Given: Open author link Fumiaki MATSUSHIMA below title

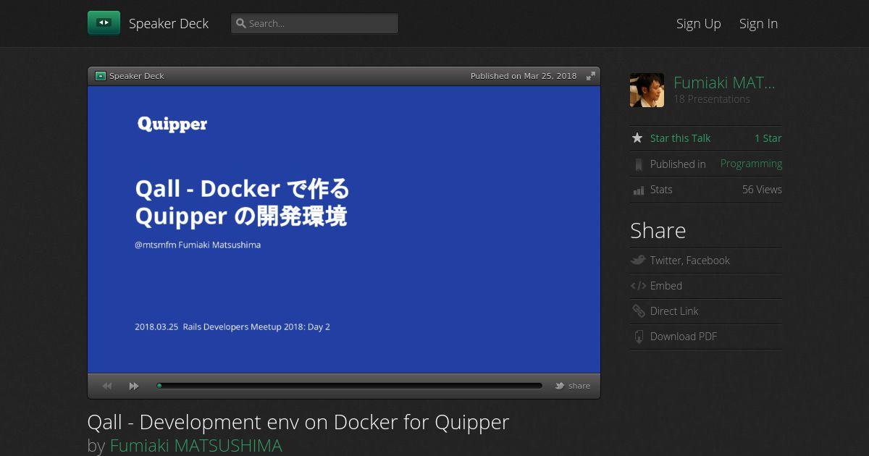Looking at the screenshot, I should point(196,445).
